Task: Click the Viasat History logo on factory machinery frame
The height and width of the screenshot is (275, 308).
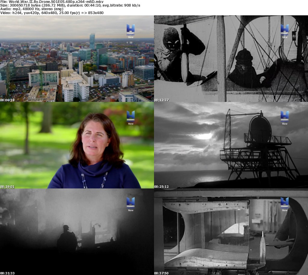Action: (x=285, y=204)
